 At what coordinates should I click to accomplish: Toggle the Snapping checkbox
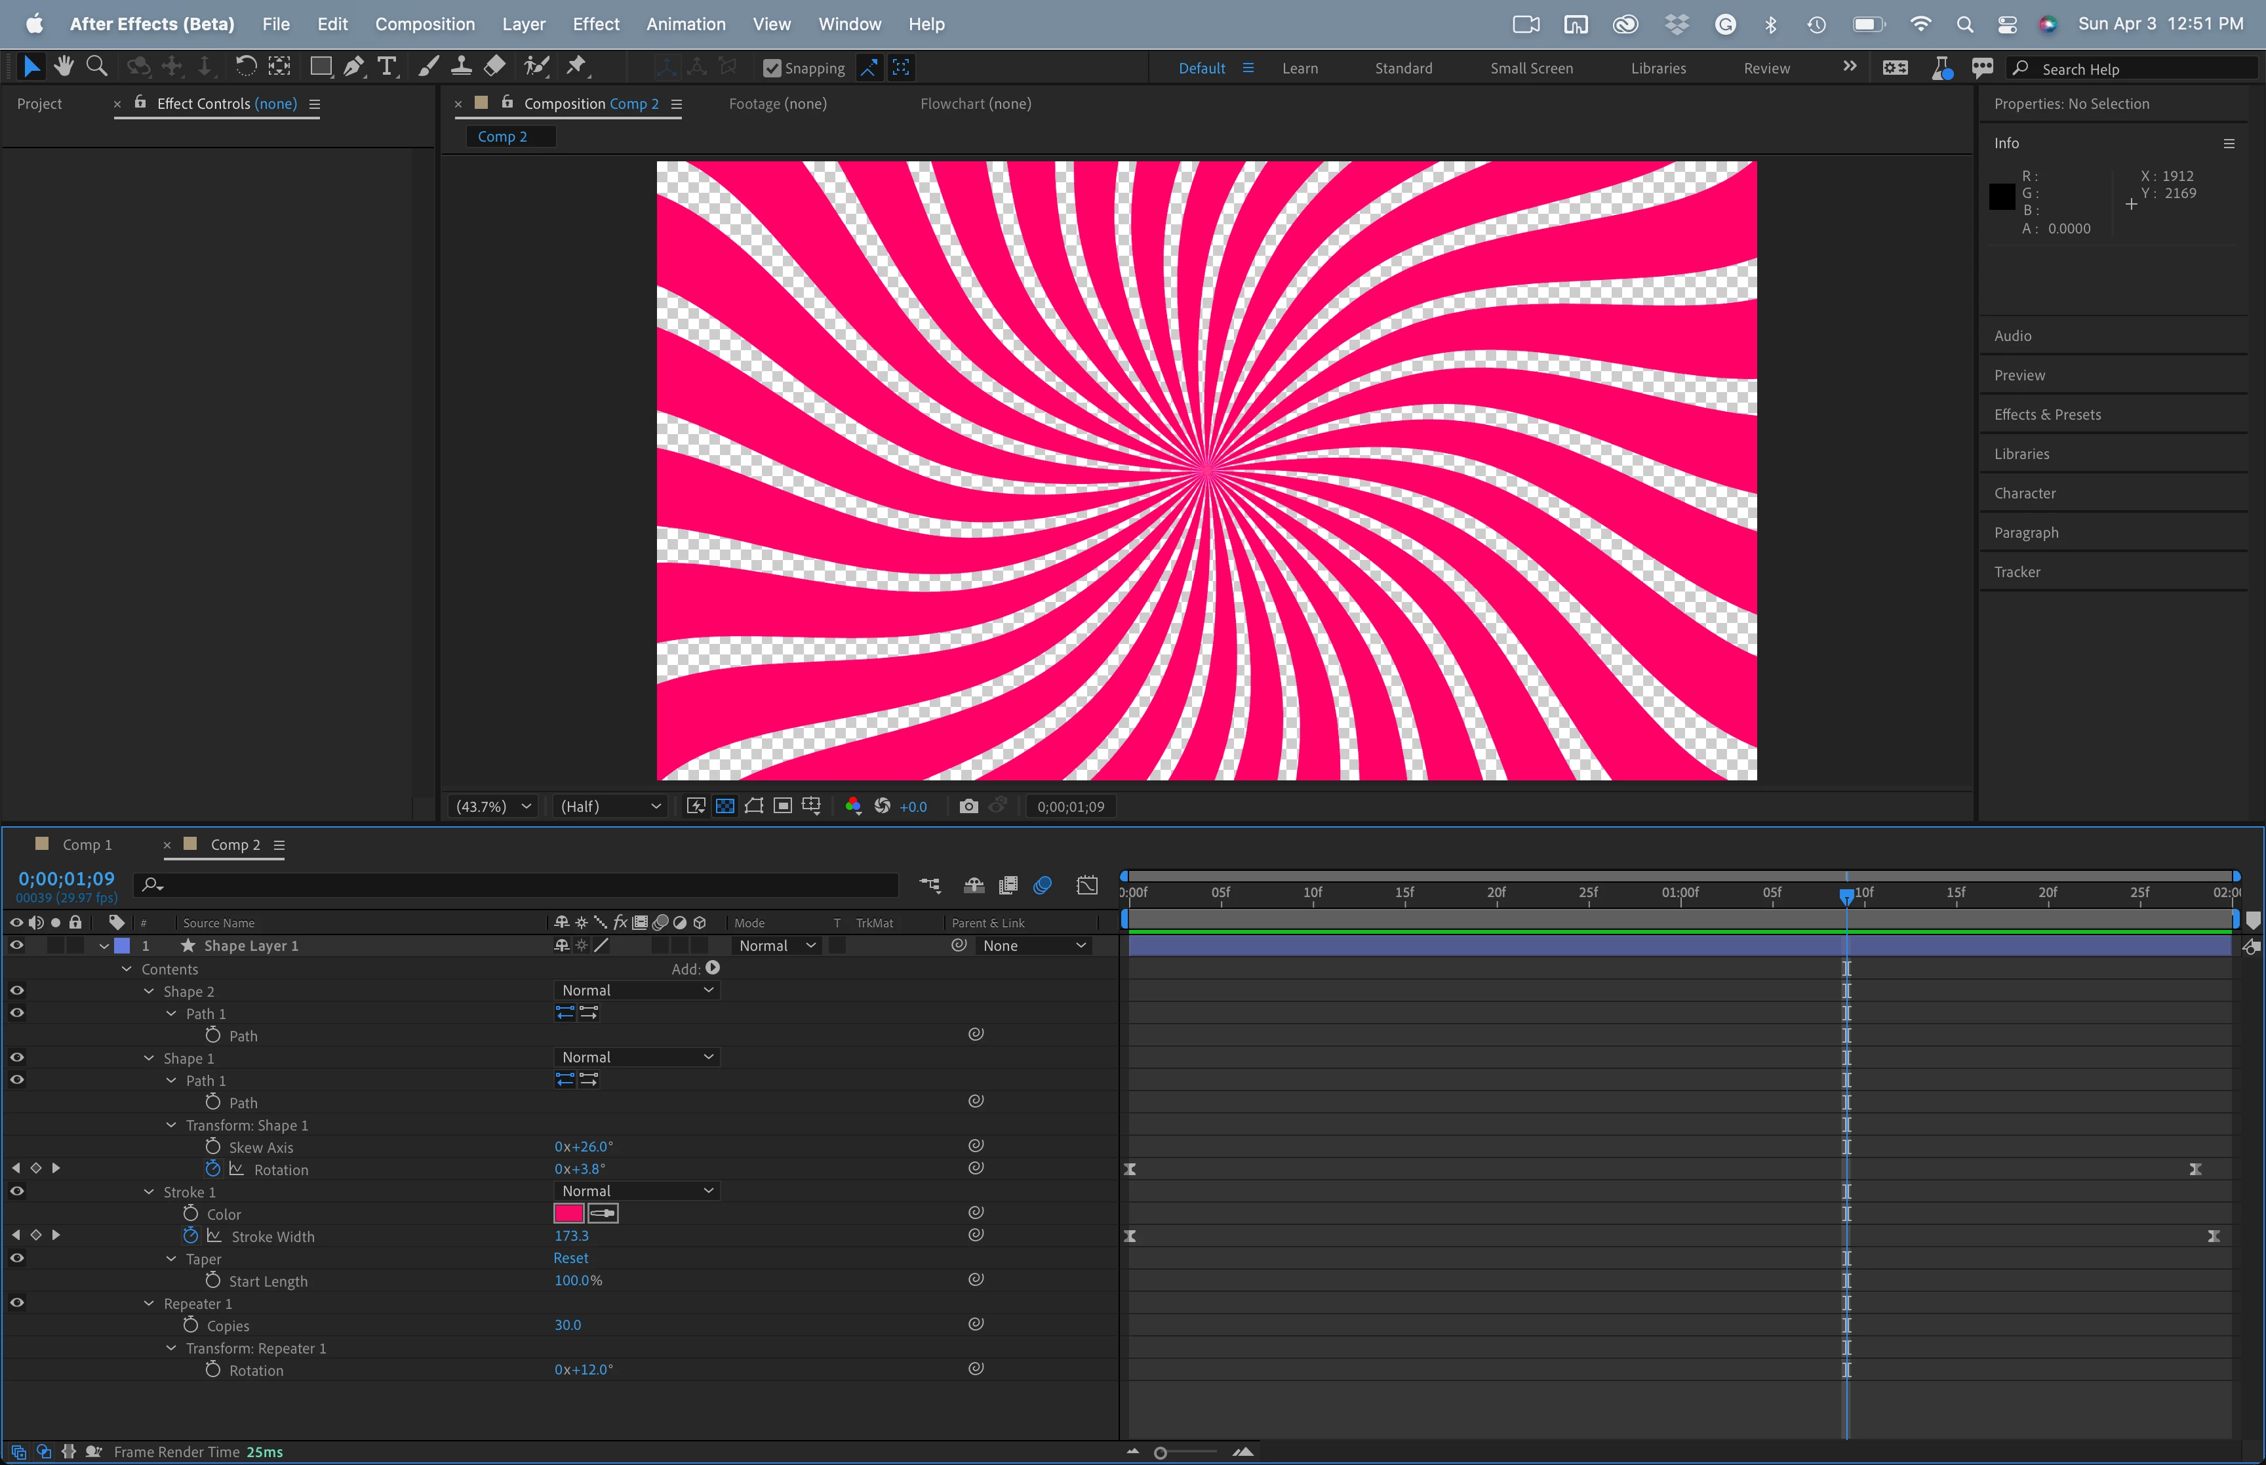[x=772, y=68]
